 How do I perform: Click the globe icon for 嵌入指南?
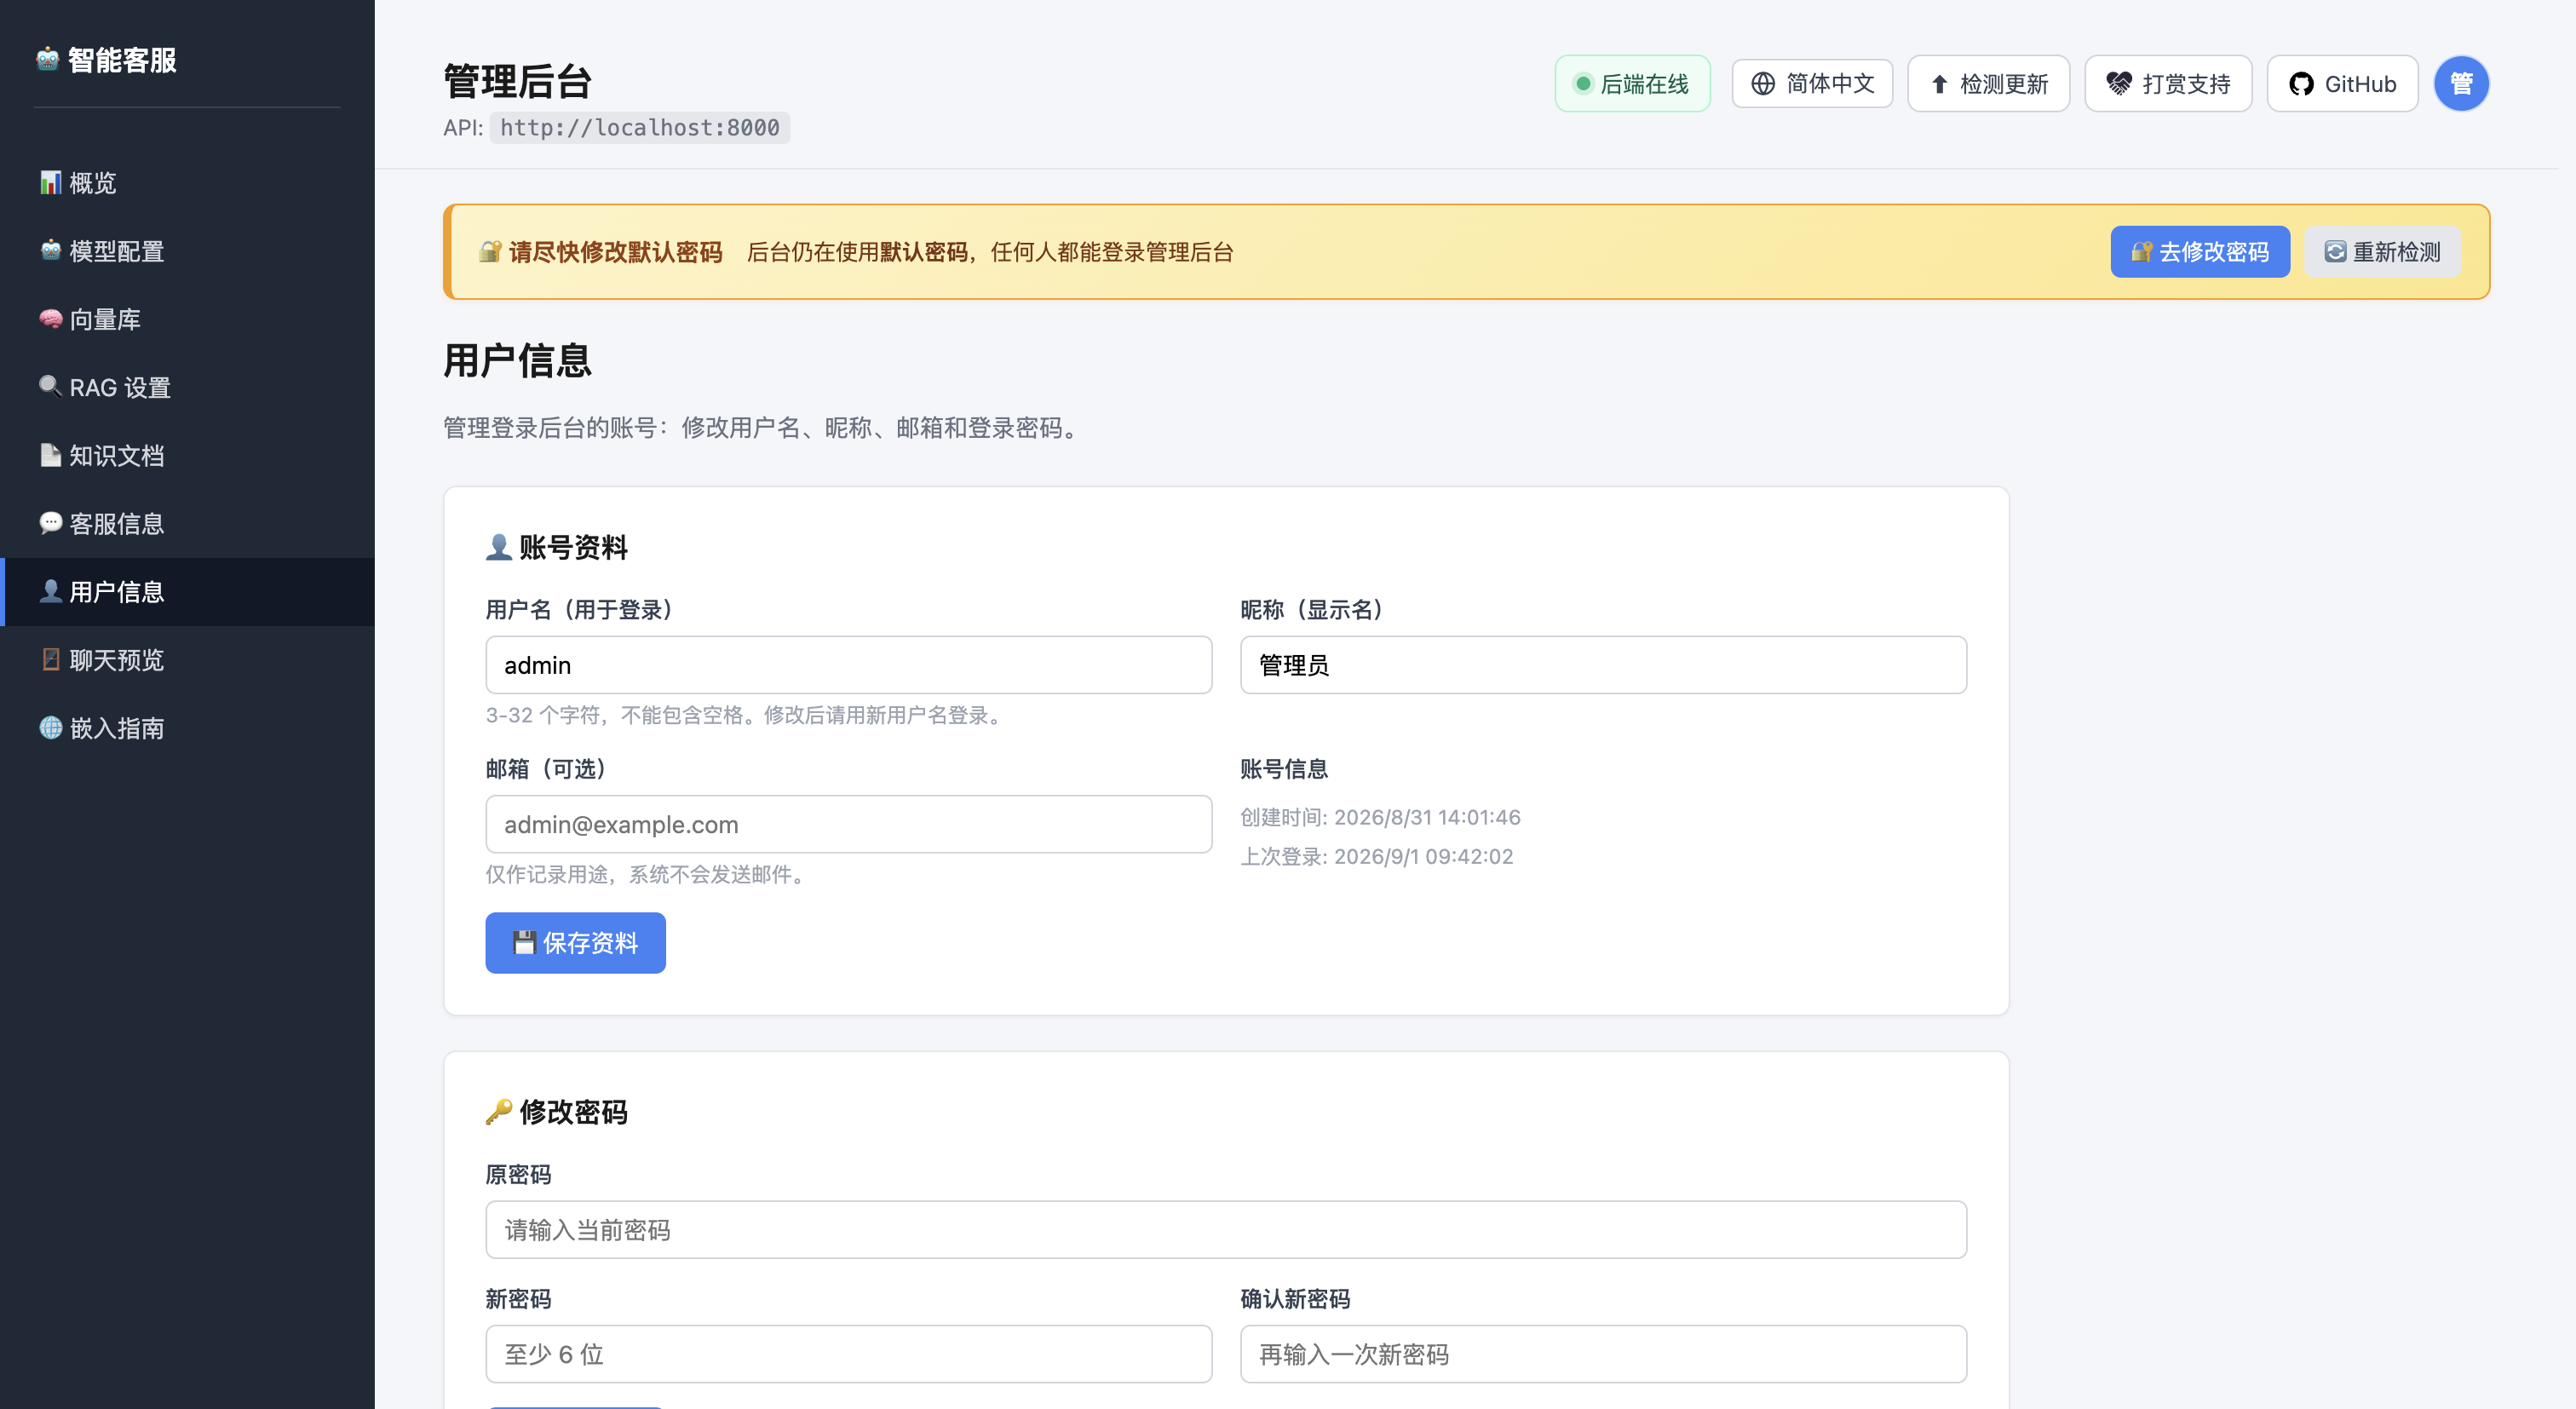[51, 727]
